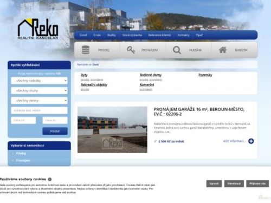Open the Služby menu item

click(x=112, y=35)
